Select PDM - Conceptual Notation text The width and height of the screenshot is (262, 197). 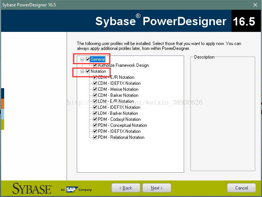122,125
